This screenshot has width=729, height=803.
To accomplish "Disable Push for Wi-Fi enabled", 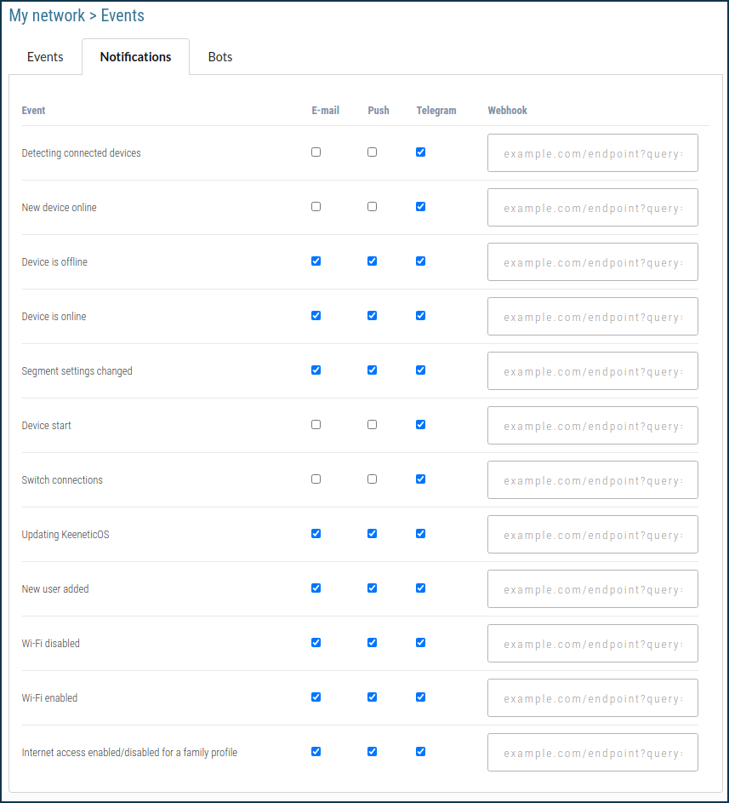I will coord(372,697).
